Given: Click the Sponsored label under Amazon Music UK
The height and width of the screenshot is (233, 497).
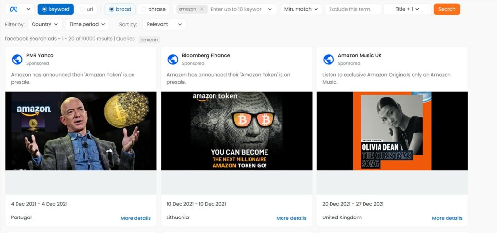Looking at the screenshot, I should click(348, 63).
